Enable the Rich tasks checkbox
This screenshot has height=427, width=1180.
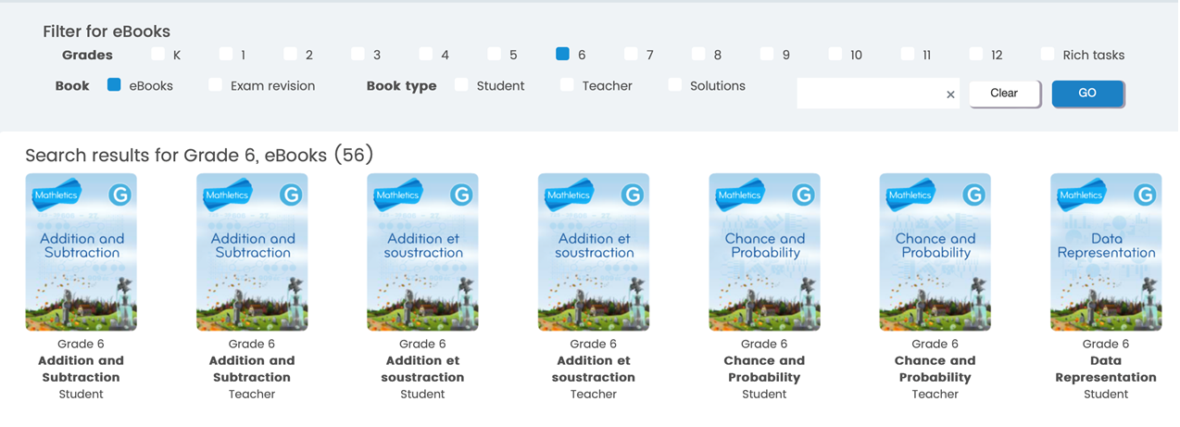pos(1048,54)
